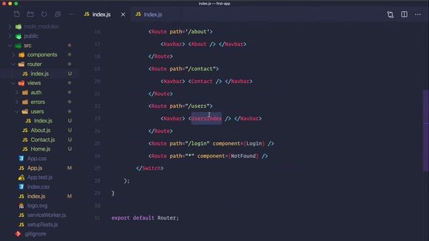Image resolution: width=429 pixels, height=241 pixels.
Task: Open Contact.js in the file tree
Action: point(43,140)
